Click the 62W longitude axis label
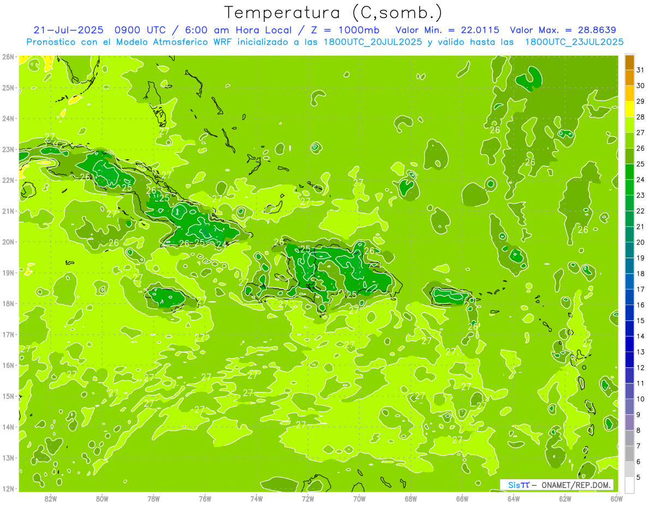This screenshot has width=655, height=506. pos(565,498)
